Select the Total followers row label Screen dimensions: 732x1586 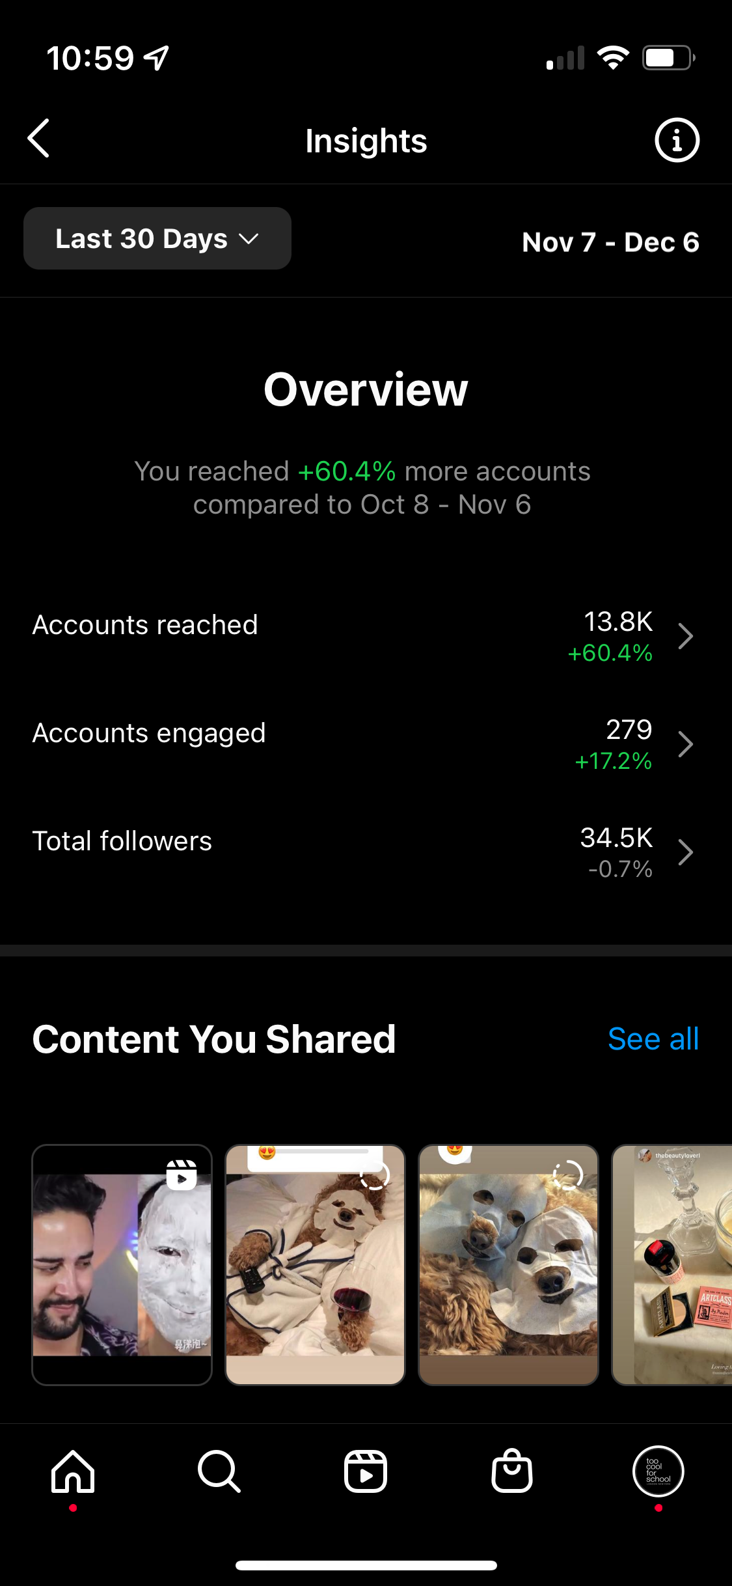click(122, 841)
